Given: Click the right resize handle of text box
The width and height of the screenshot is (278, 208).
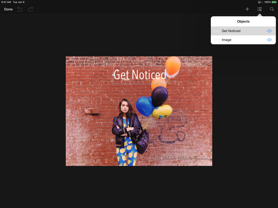Looking at the screenshot, I should (x=167, y=75).
